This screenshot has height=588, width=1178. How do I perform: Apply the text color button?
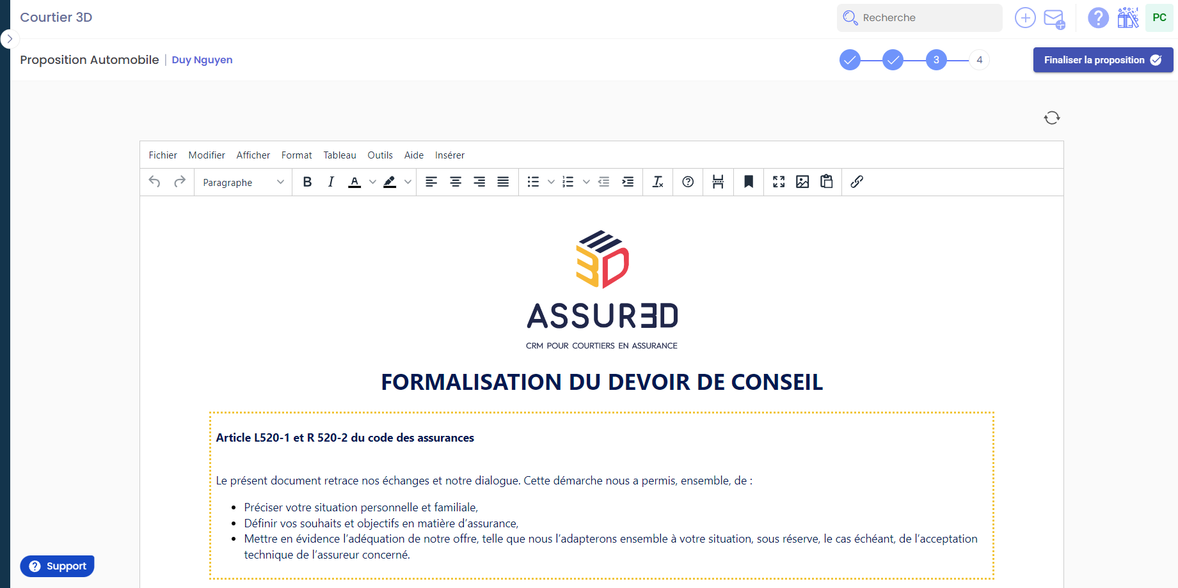click(354, 182)
